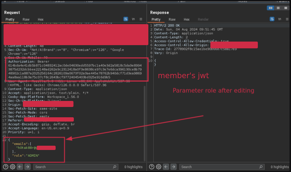Open the Response Render tab
The height and width of the screenshot is (172, 291).
(203, 20)
